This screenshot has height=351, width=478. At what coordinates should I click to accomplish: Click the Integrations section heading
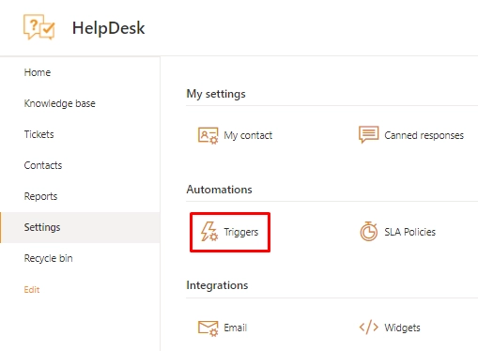[x=217, y=285]
